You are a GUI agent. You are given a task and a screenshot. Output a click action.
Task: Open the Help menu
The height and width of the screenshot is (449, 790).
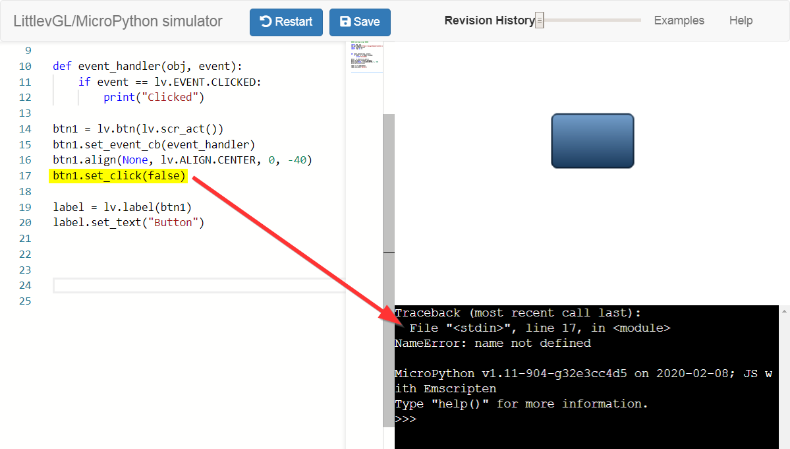pos(741,20)
